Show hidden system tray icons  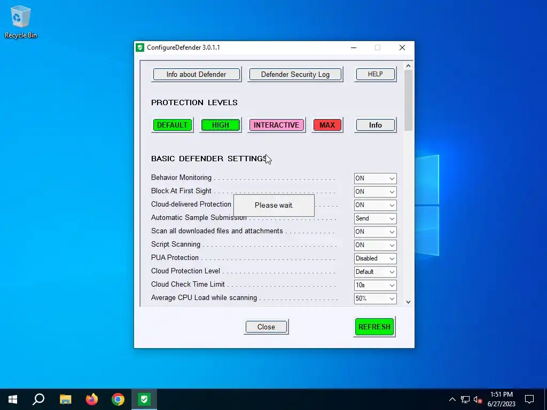(452, 399)
